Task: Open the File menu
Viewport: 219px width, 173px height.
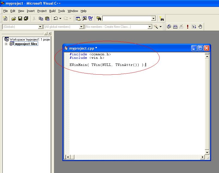Action: click(x=5, y=11)
